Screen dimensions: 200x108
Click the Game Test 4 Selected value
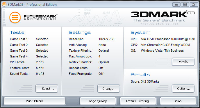42,56
